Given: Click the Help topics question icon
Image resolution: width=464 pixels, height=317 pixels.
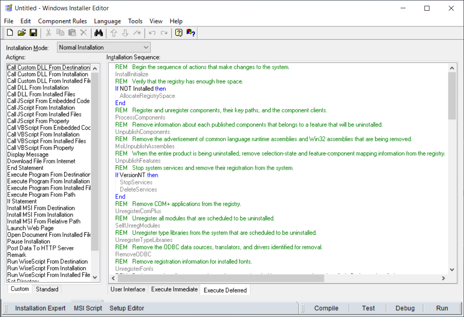Looking at the screenshot, I should 179,33.
